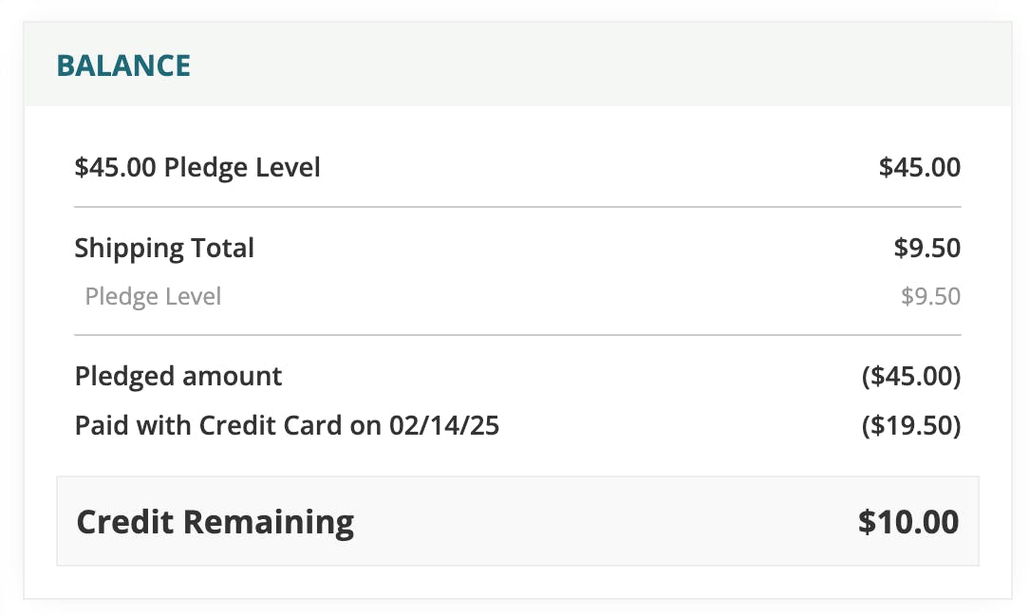
Task: Click the gray Pledge Level shipping sub-item
Action: (153, 296)
